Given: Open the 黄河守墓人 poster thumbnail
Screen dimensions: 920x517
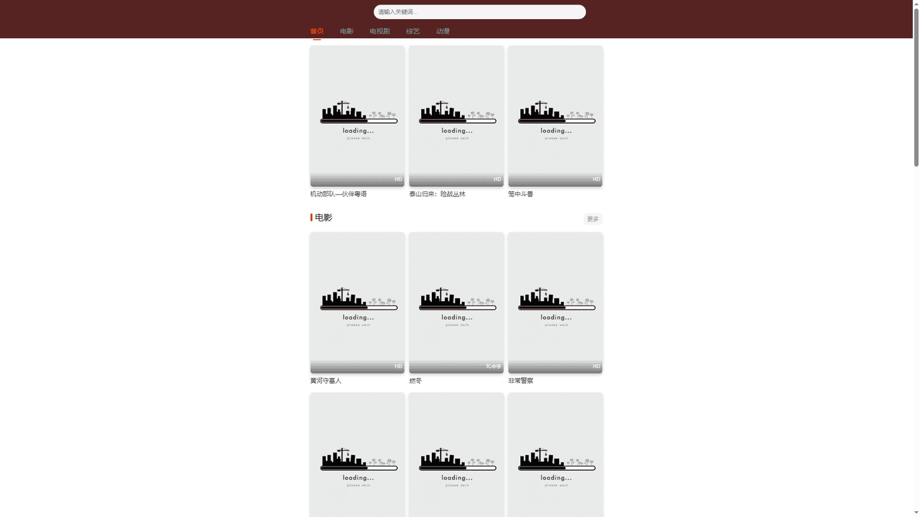Looking at the screenshot, I should (x=358, y=303).
